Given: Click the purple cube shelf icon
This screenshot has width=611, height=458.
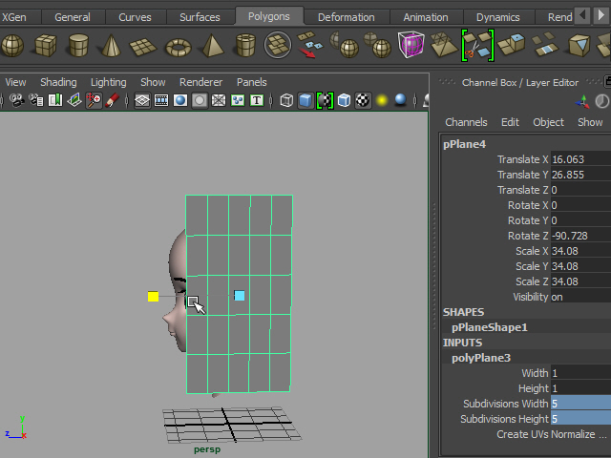Looking at the screenshot, I should (x=411, y=45).
